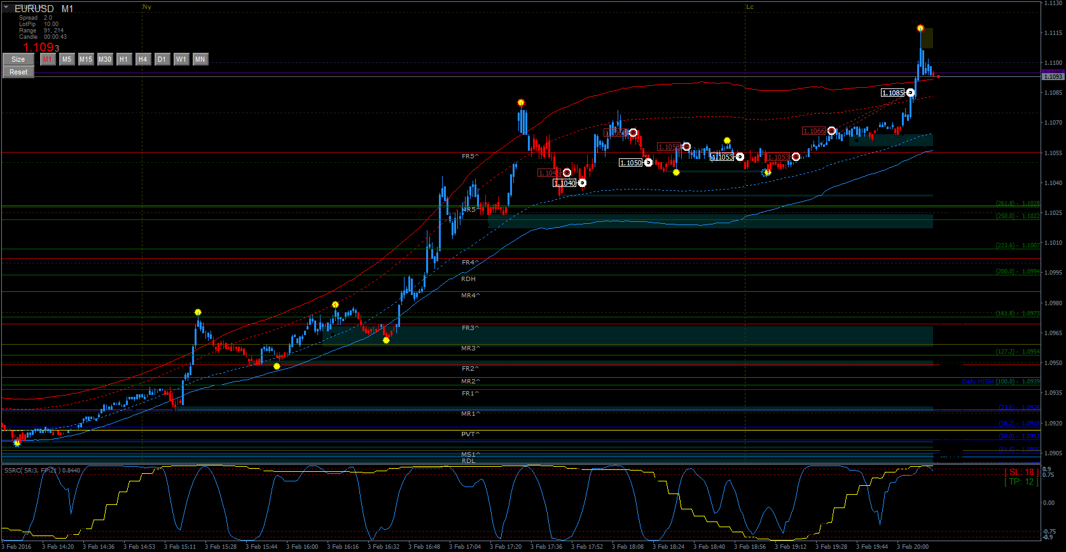1066x552 pixels.
Task: Select the 1.1066 red price marker
Action: pos(814,131)
